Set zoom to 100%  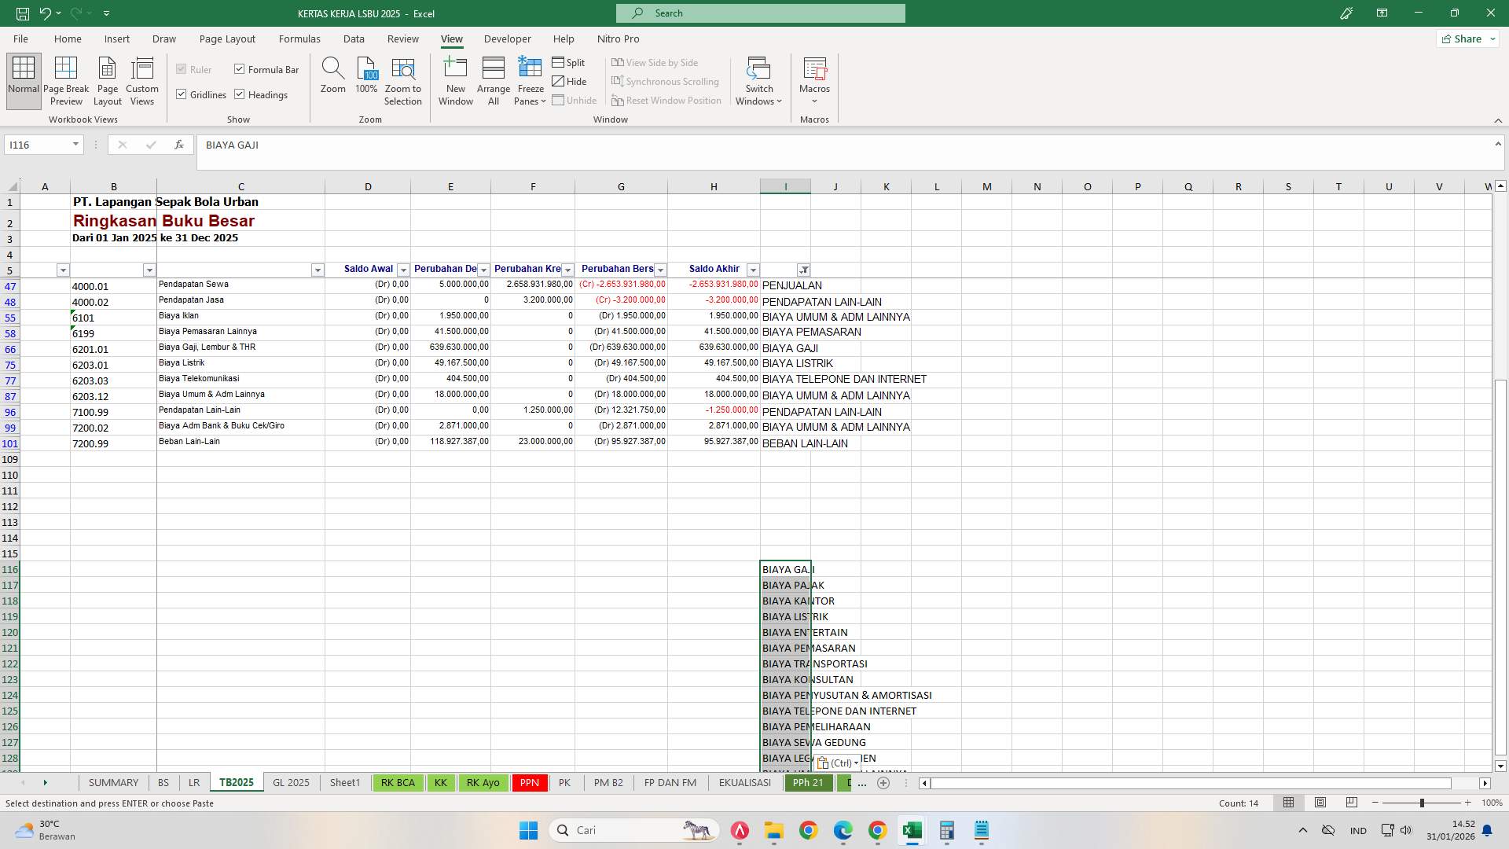point(365,79)
